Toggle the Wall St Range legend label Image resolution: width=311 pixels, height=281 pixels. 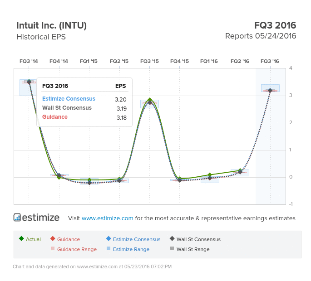tap(193, 249)
